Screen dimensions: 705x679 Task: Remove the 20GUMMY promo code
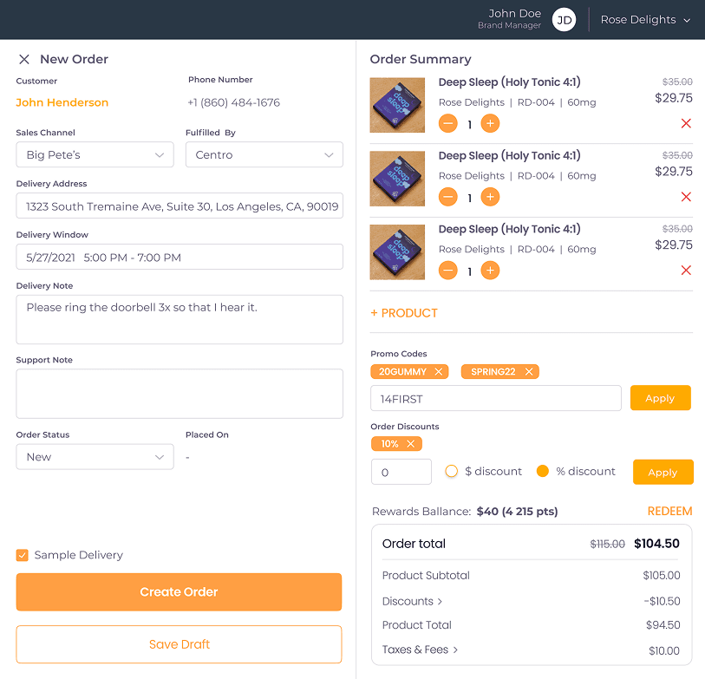pos(440,371)
